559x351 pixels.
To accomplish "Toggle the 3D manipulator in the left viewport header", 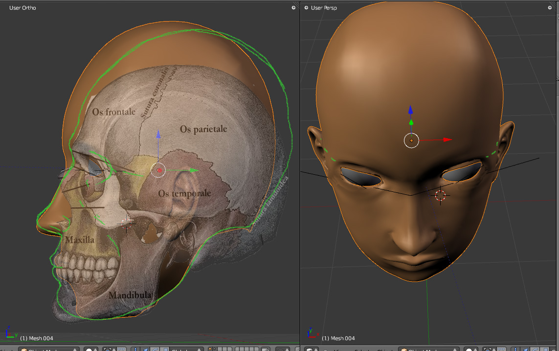I will click(x=136, y=349).
